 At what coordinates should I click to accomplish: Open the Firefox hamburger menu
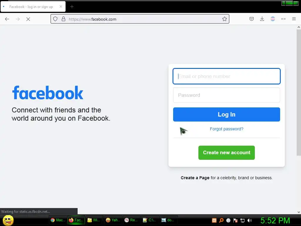(294, 19)
